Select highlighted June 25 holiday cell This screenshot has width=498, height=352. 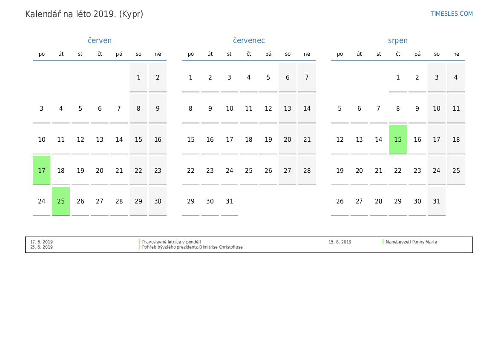61,201
